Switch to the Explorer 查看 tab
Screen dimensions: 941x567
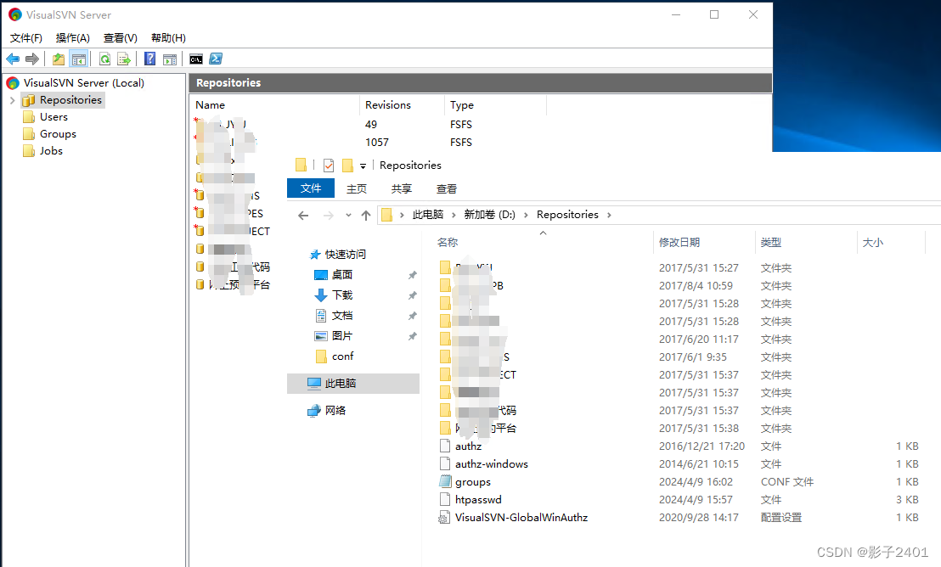tap(446, 188)
